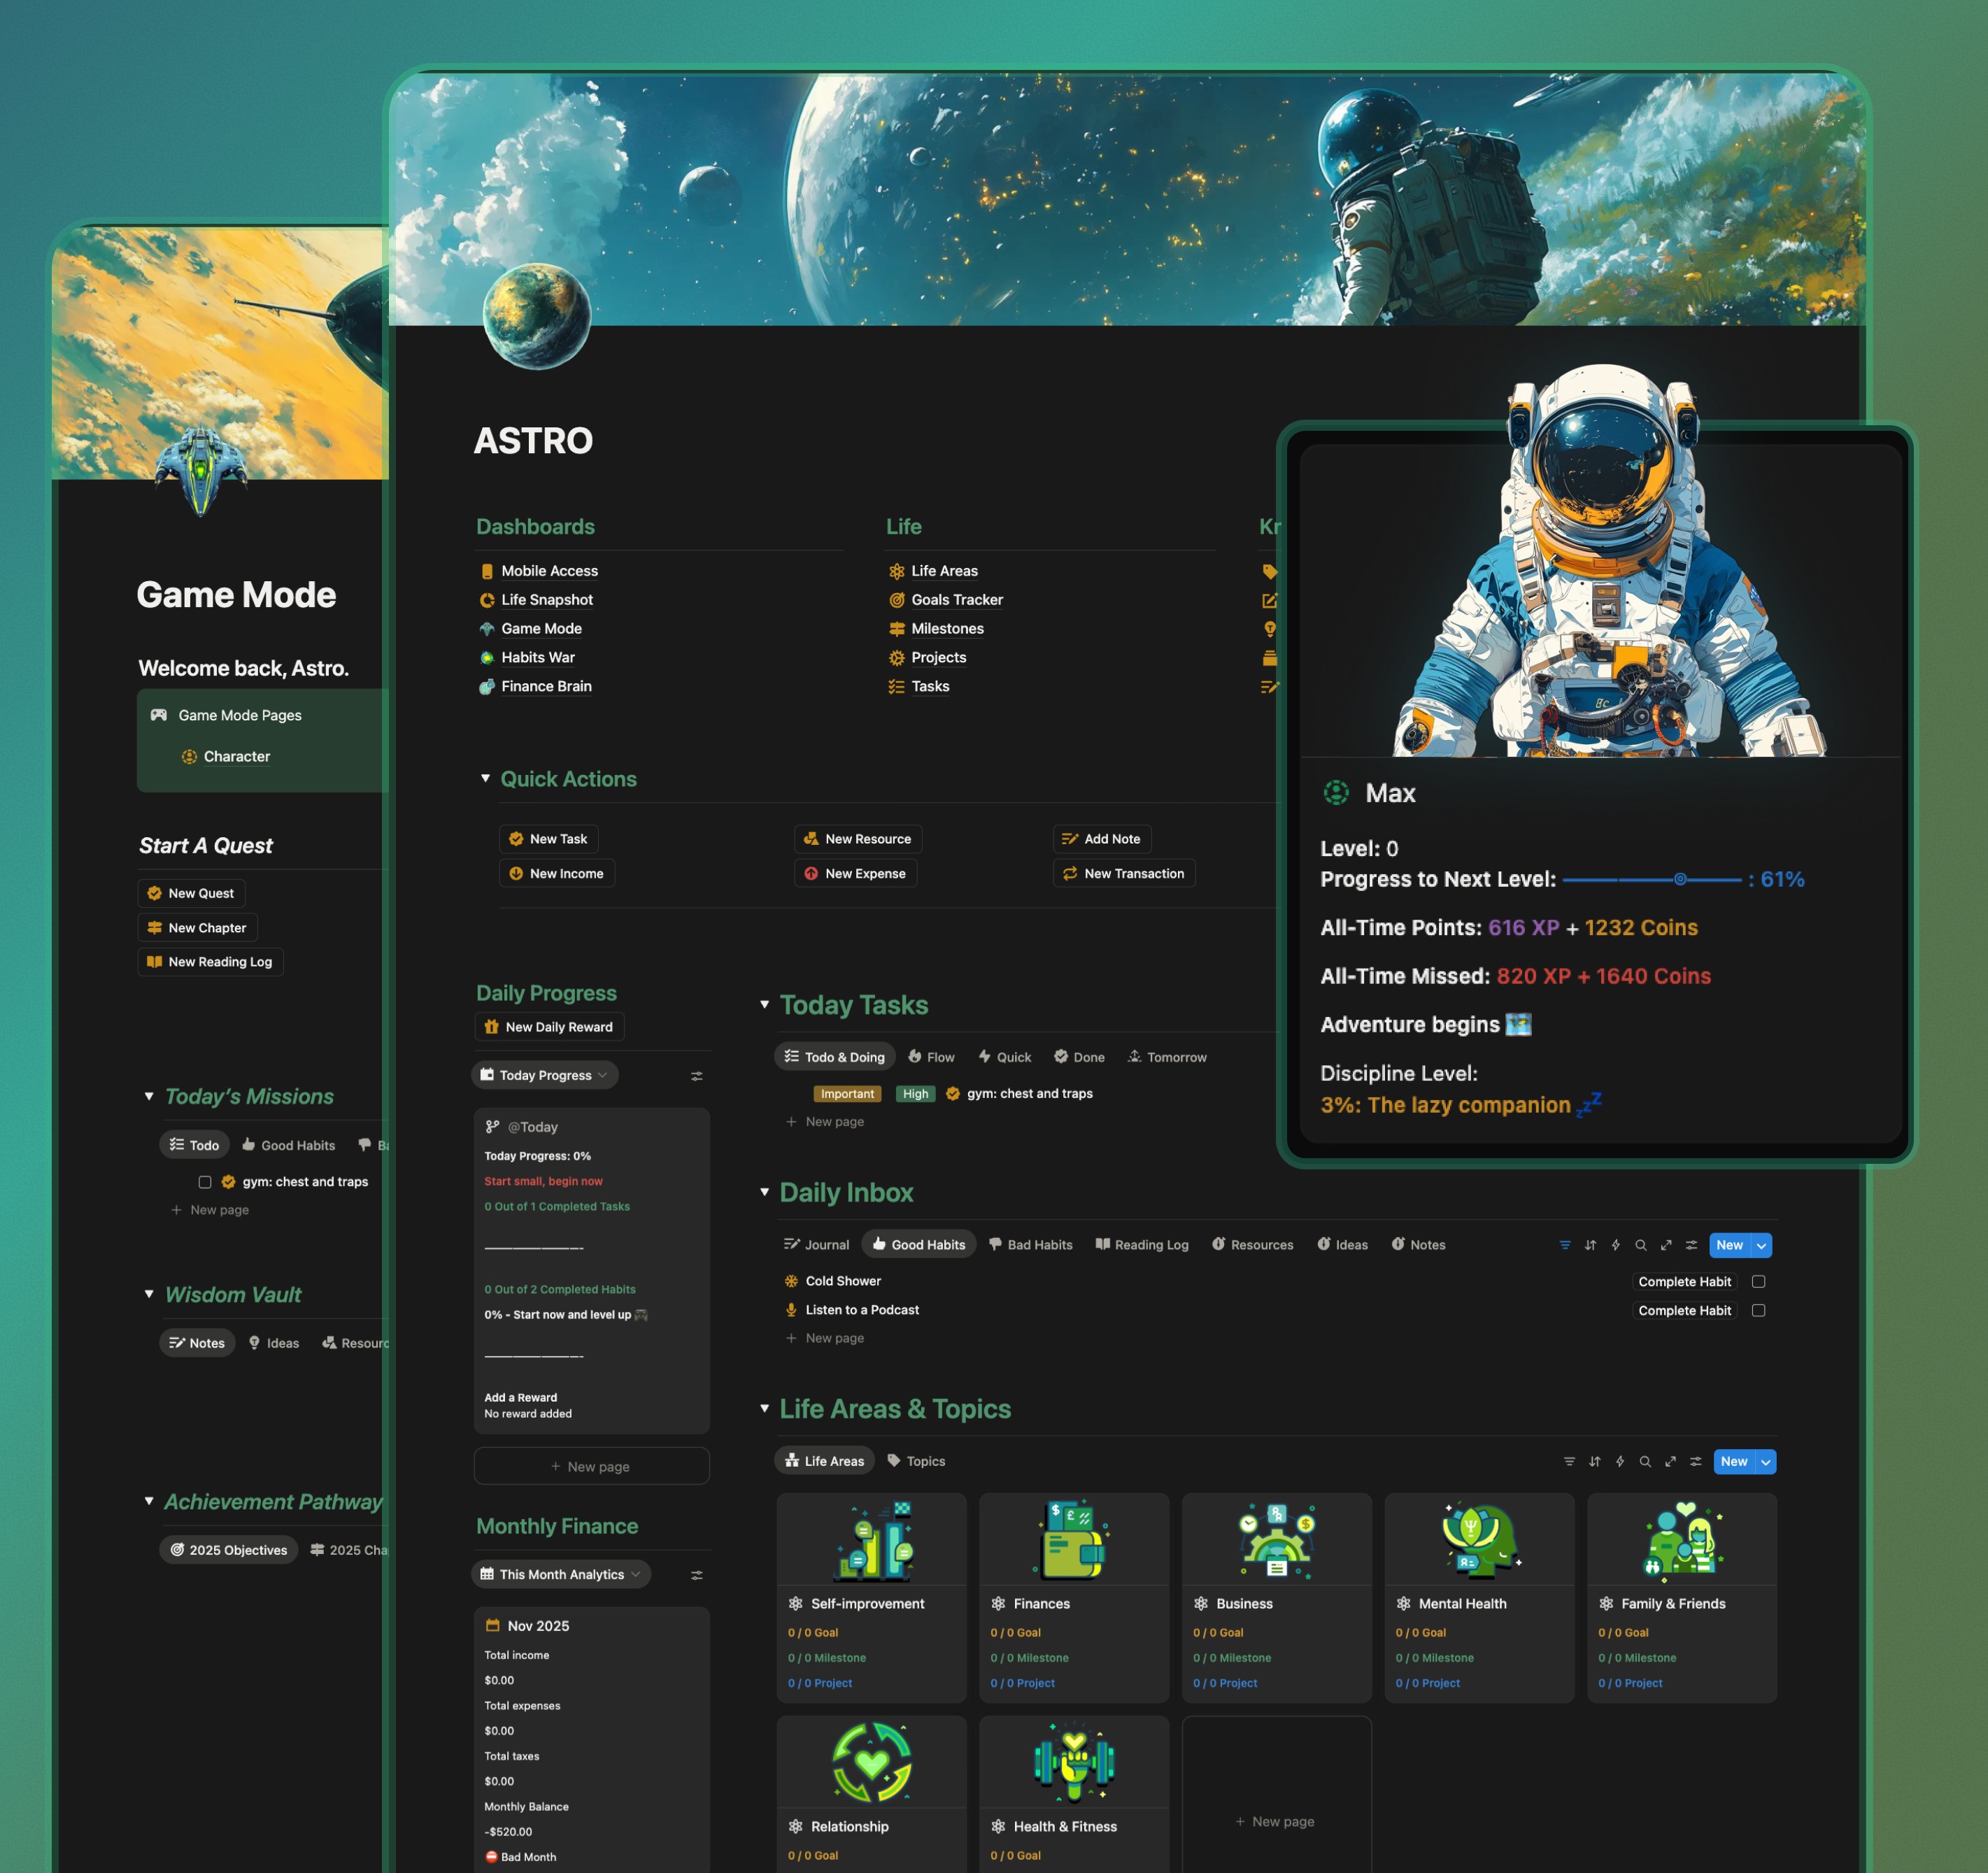The height and width of the screenshot is (1873, 1988).
Task: Click New Quest in Game Mode
Action: 191,893
